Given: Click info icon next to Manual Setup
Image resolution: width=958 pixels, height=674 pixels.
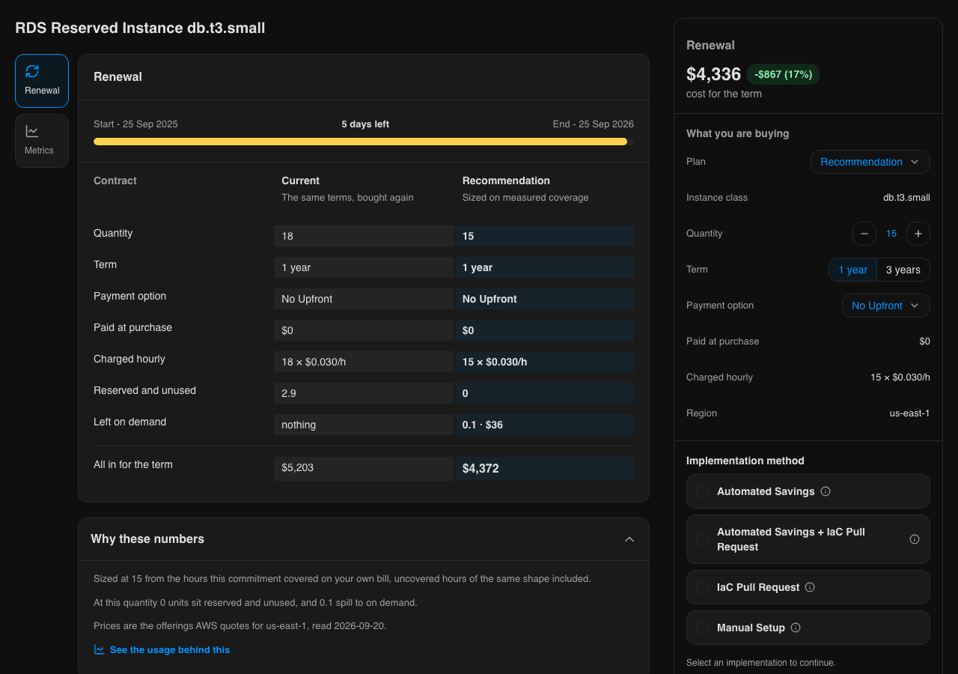Looking at the screenshot, I should tap(796, 628).
